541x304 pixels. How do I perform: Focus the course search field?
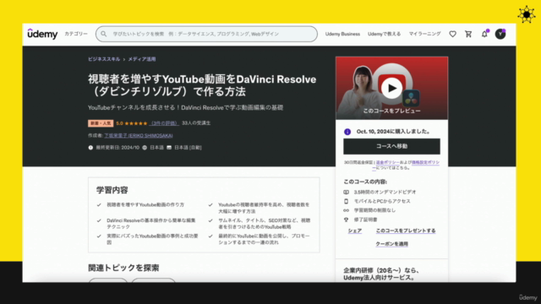[x=206, y=34]
